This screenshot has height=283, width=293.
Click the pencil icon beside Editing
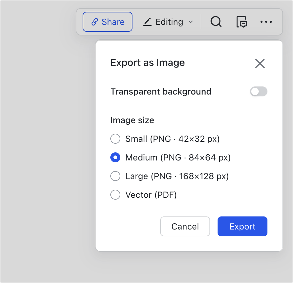(x=147, y=22)
